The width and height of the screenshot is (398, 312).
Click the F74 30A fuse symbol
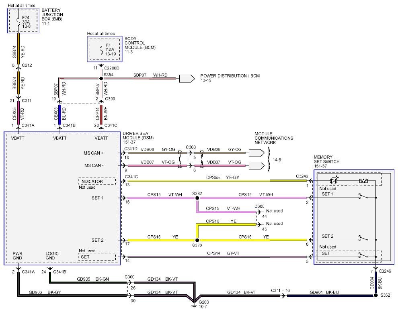tap(18, 21)
